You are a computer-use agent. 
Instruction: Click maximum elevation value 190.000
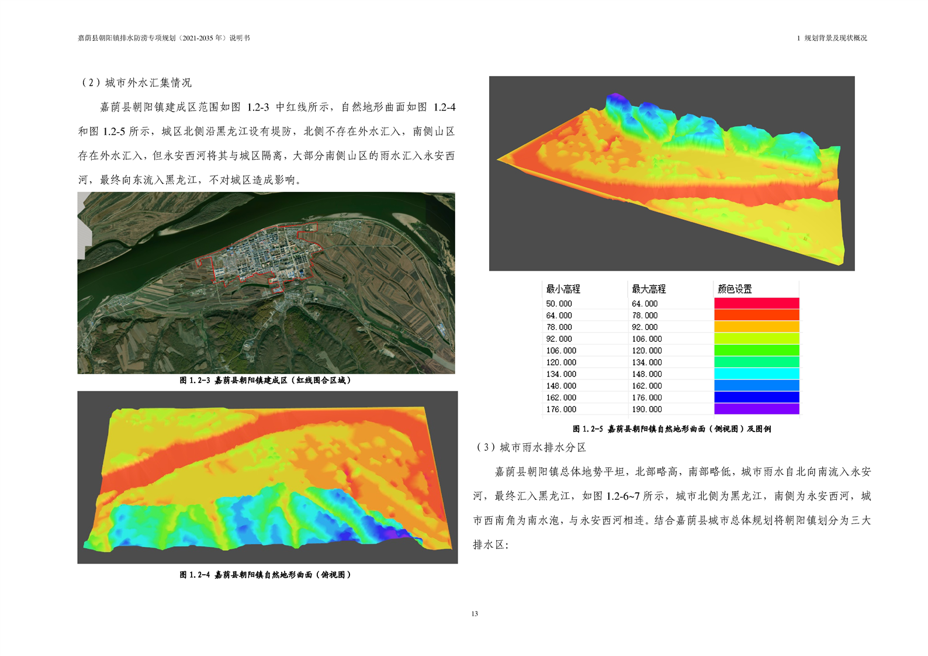[x=647, y=409]
